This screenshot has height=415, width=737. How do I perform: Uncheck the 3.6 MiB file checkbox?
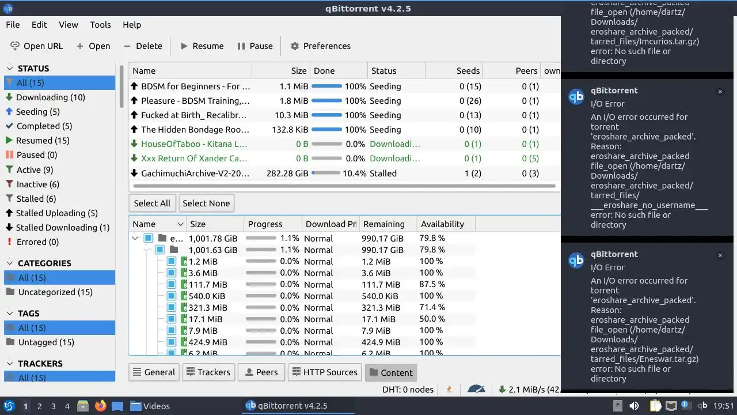[x=171, y=273]
